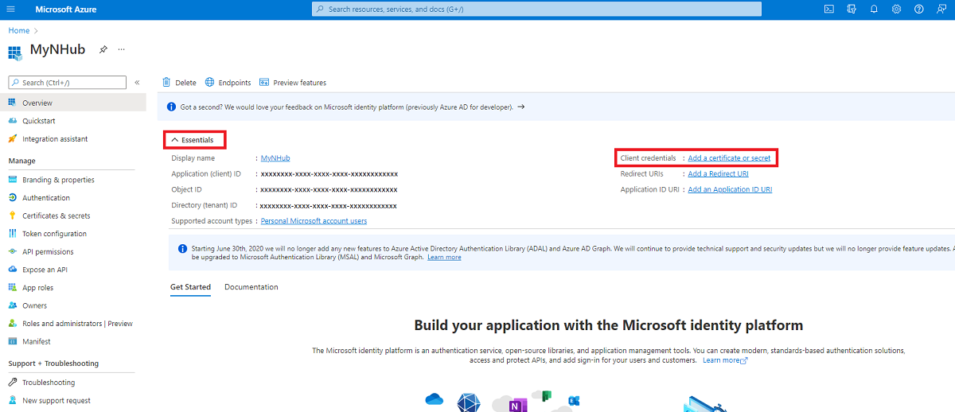Collapse the left sidebar with double chevron
Screen dimensions: 955x412
click(x=137, y=82)
